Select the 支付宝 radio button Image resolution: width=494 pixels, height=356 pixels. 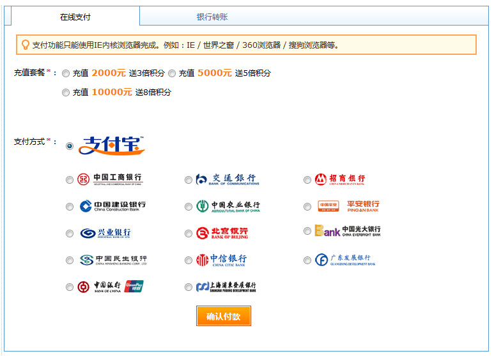[70, 146]
